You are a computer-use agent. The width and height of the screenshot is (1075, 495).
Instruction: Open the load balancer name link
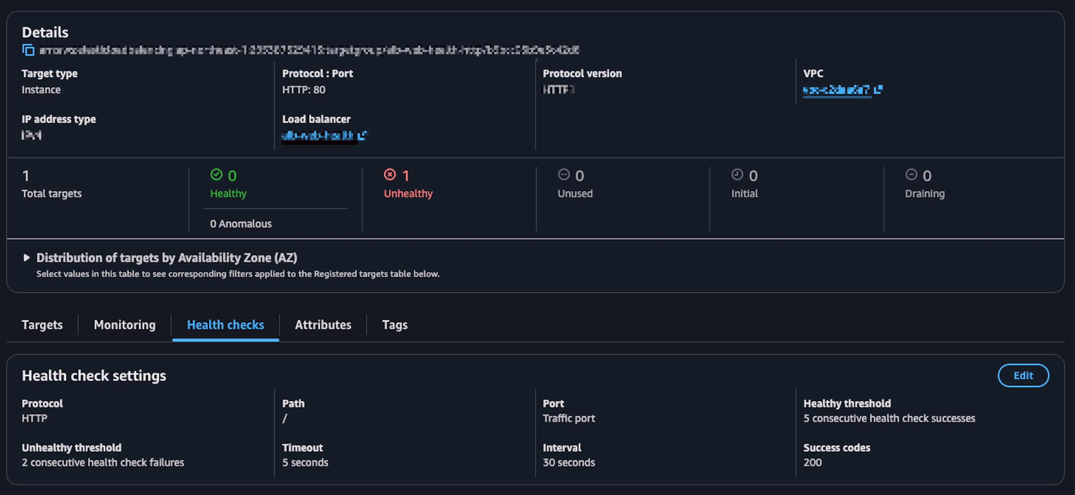tap(317, 135)
